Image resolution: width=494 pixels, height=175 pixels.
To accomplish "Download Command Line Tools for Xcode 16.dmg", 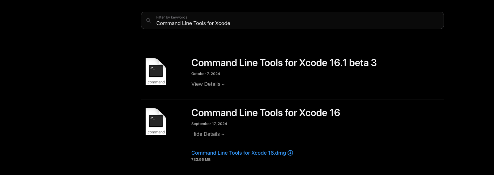I will click(238, 153).
